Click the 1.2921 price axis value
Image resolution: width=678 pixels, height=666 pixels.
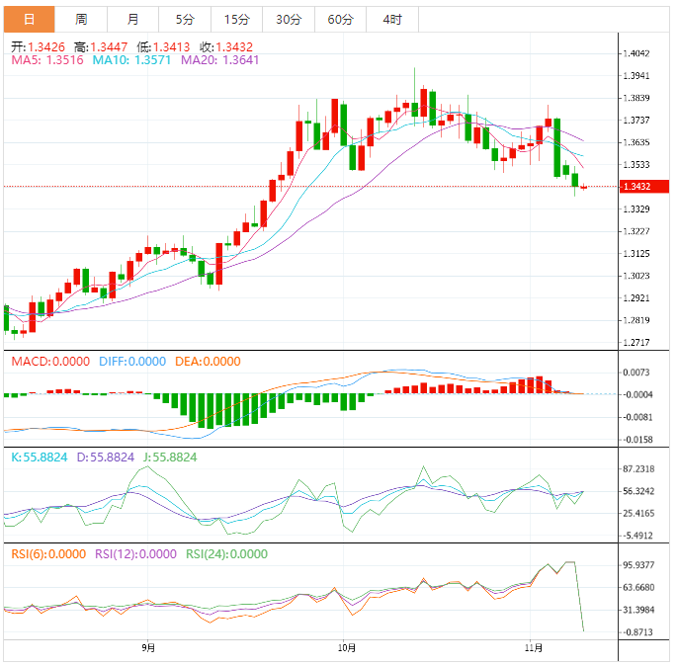coord(636,298)
